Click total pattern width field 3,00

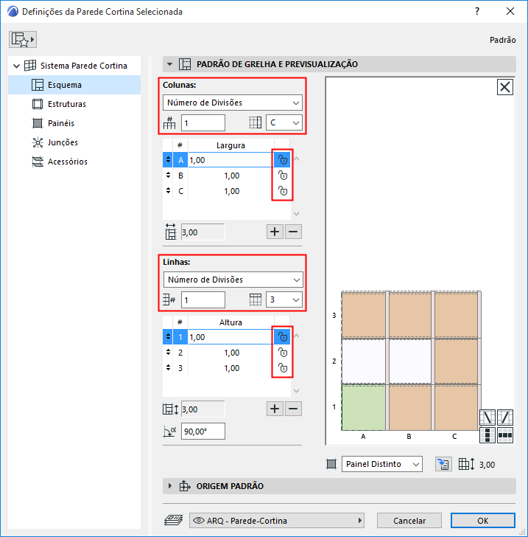point(203,232)
